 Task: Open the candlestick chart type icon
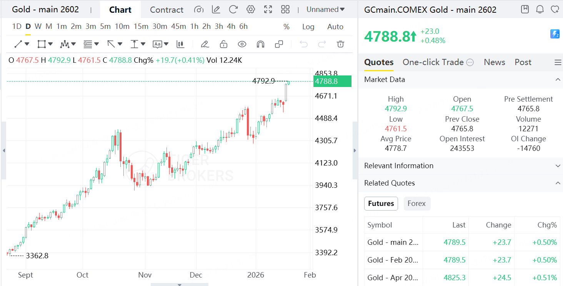180,44
